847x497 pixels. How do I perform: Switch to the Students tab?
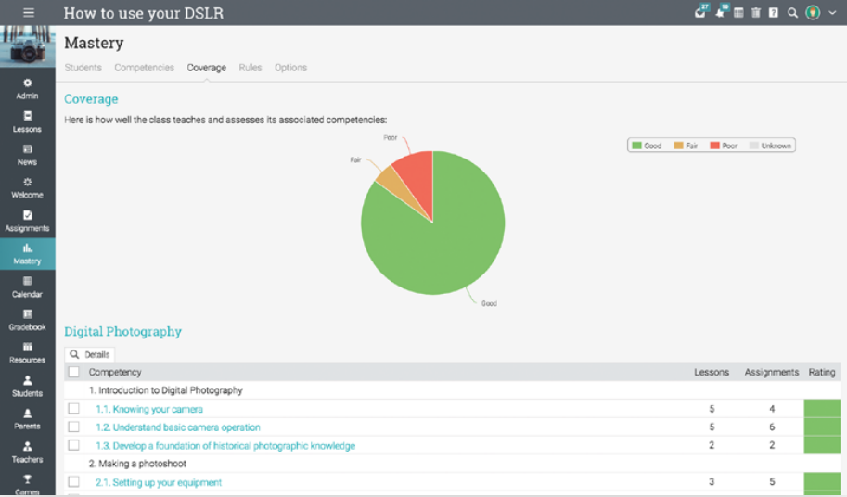coord(83,68)
